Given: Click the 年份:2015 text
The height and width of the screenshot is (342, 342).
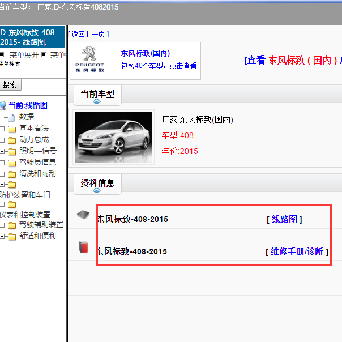Looking at the screenshot, I should pyautogui.click(x=179, y=151).
